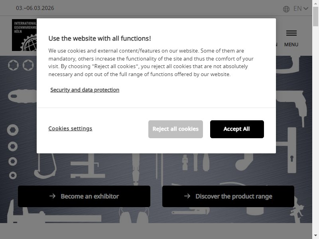
Task: Click the date 03.-06.03.2026 text
Action: point(35,8)
